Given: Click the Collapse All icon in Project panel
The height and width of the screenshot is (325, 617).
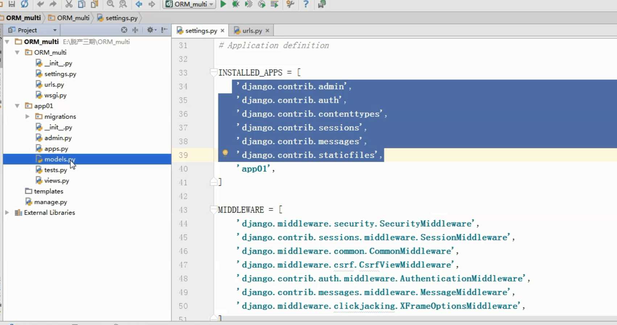Looking at the screenshot, I should coord(135,30).
